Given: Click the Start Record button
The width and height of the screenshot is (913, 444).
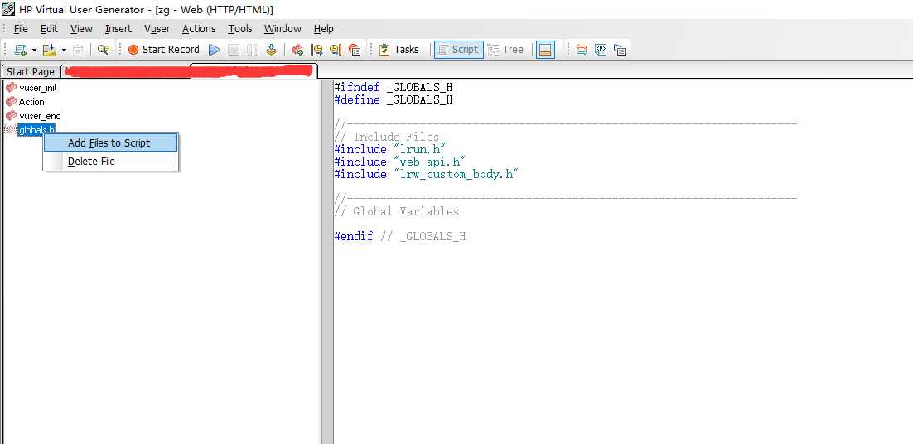Looking at the screenshot, I should click(163, 50).
